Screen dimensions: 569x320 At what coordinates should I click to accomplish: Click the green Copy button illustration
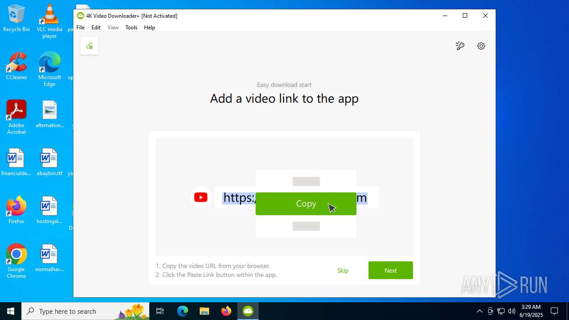coord(306,204)
